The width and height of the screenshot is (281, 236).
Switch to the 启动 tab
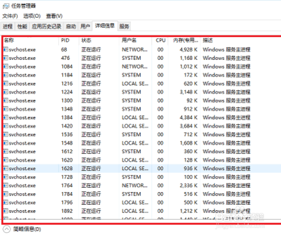tap(71, 27)
